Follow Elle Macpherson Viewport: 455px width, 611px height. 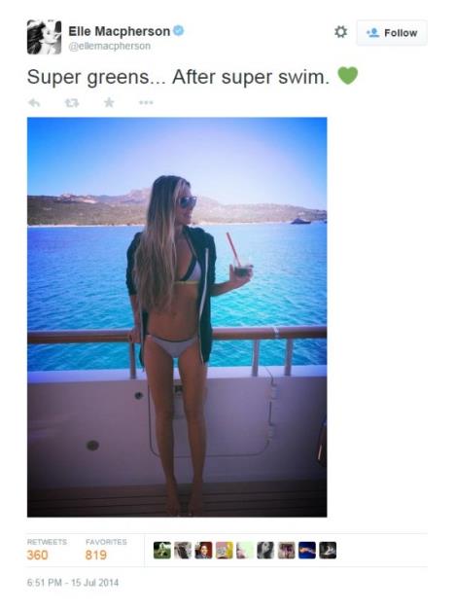[392, 33]
